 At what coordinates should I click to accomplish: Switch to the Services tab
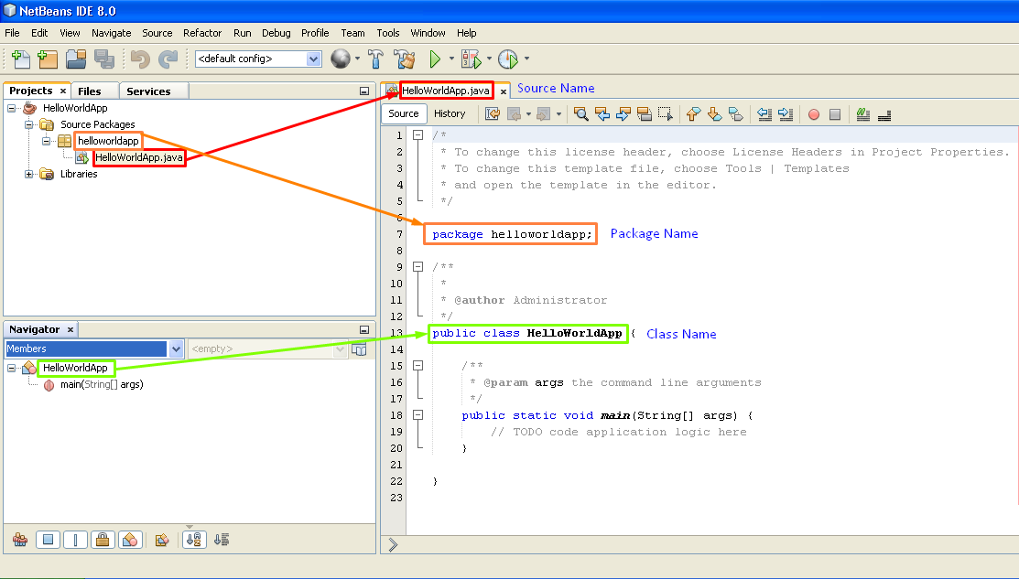coord(148,91)
